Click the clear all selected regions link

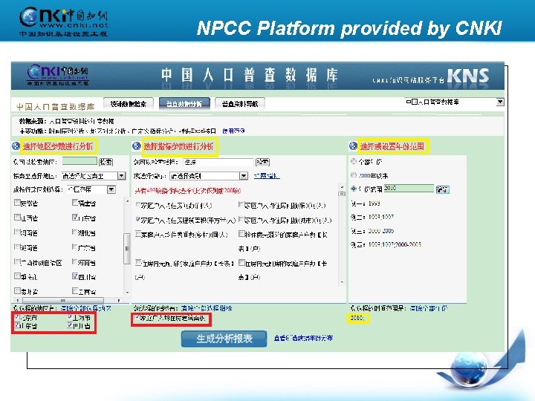click(x=86, y=308)
